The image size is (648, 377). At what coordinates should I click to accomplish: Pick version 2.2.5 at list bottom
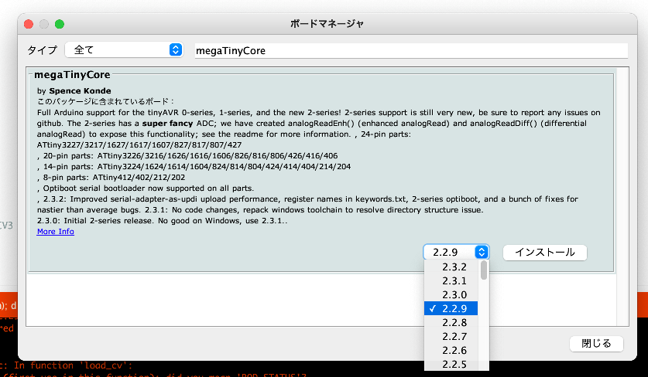point(454,365)
